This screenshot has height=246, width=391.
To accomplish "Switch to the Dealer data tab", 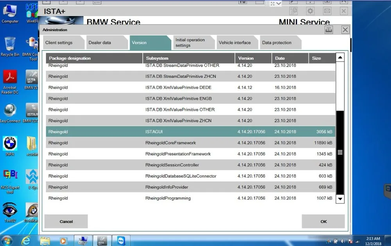I will click(x=107, y=43).
